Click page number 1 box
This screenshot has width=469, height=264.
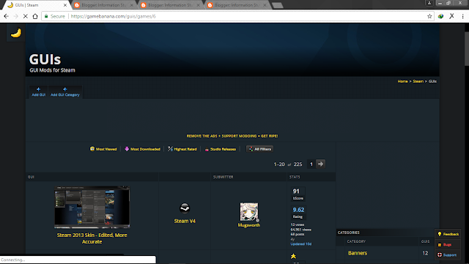(311, 164)
